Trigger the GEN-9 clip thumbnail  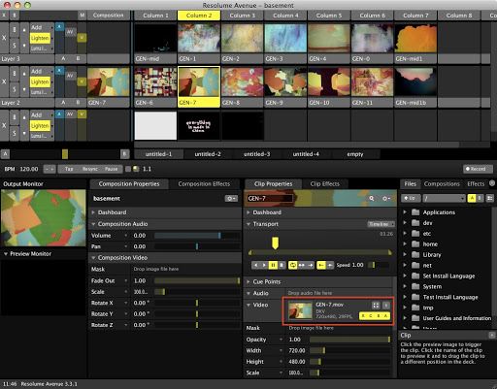point(285,81)
